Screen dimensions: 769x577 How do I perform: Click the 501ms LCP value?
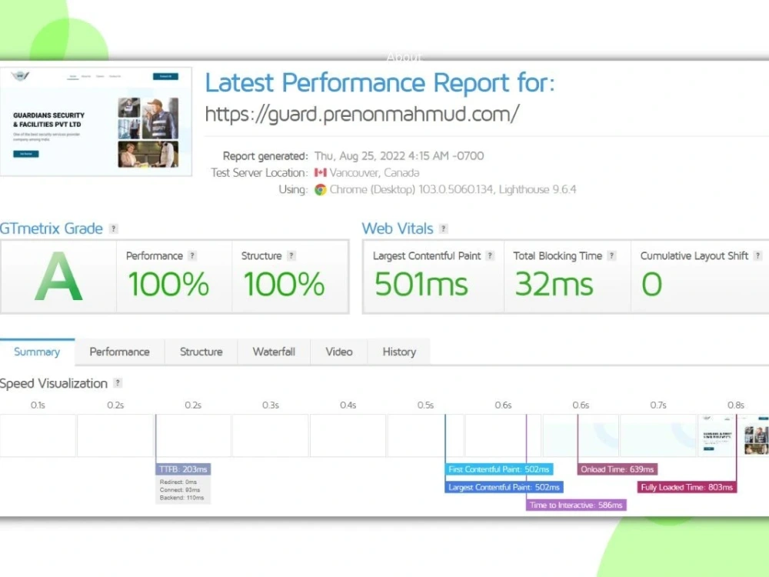421,285
